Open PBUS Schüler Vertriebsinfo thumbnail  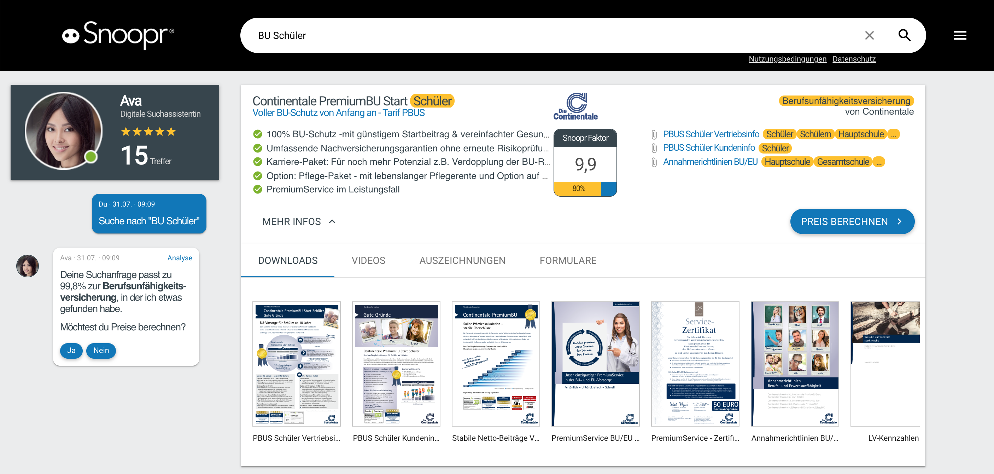(x=296, y=364)
